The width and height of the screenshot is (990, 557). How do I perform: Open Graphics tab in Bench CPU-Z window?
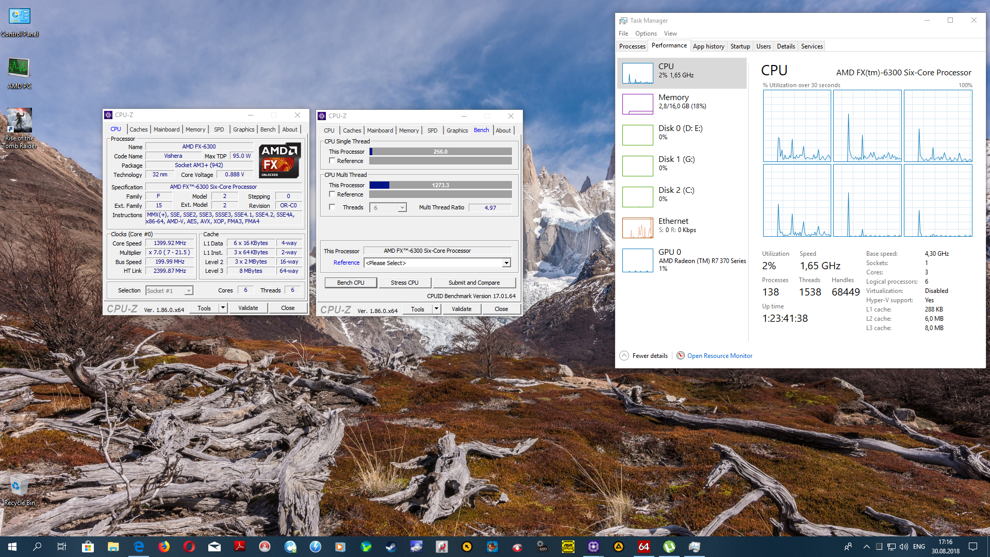tap(457, 130)
